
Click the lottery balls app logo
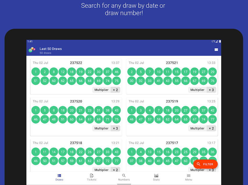(32, 50)
